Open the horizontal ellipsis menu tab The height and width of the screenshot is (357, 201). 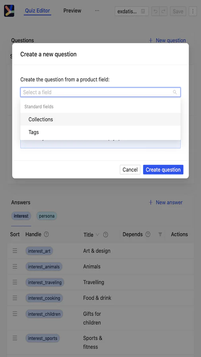click(97, 11)
